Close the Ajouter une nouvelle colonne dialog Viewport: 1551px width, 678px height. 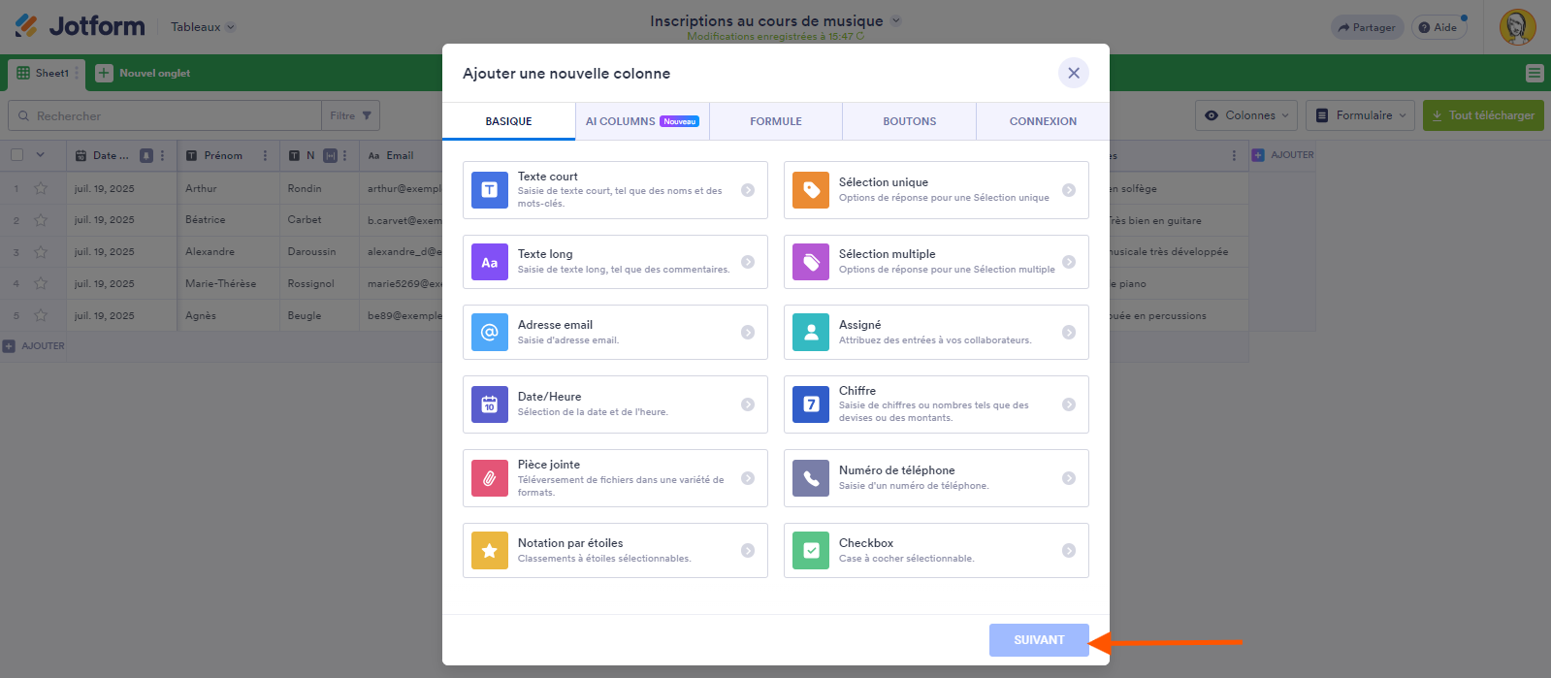pyautogui.click(x=1074, y=73)
